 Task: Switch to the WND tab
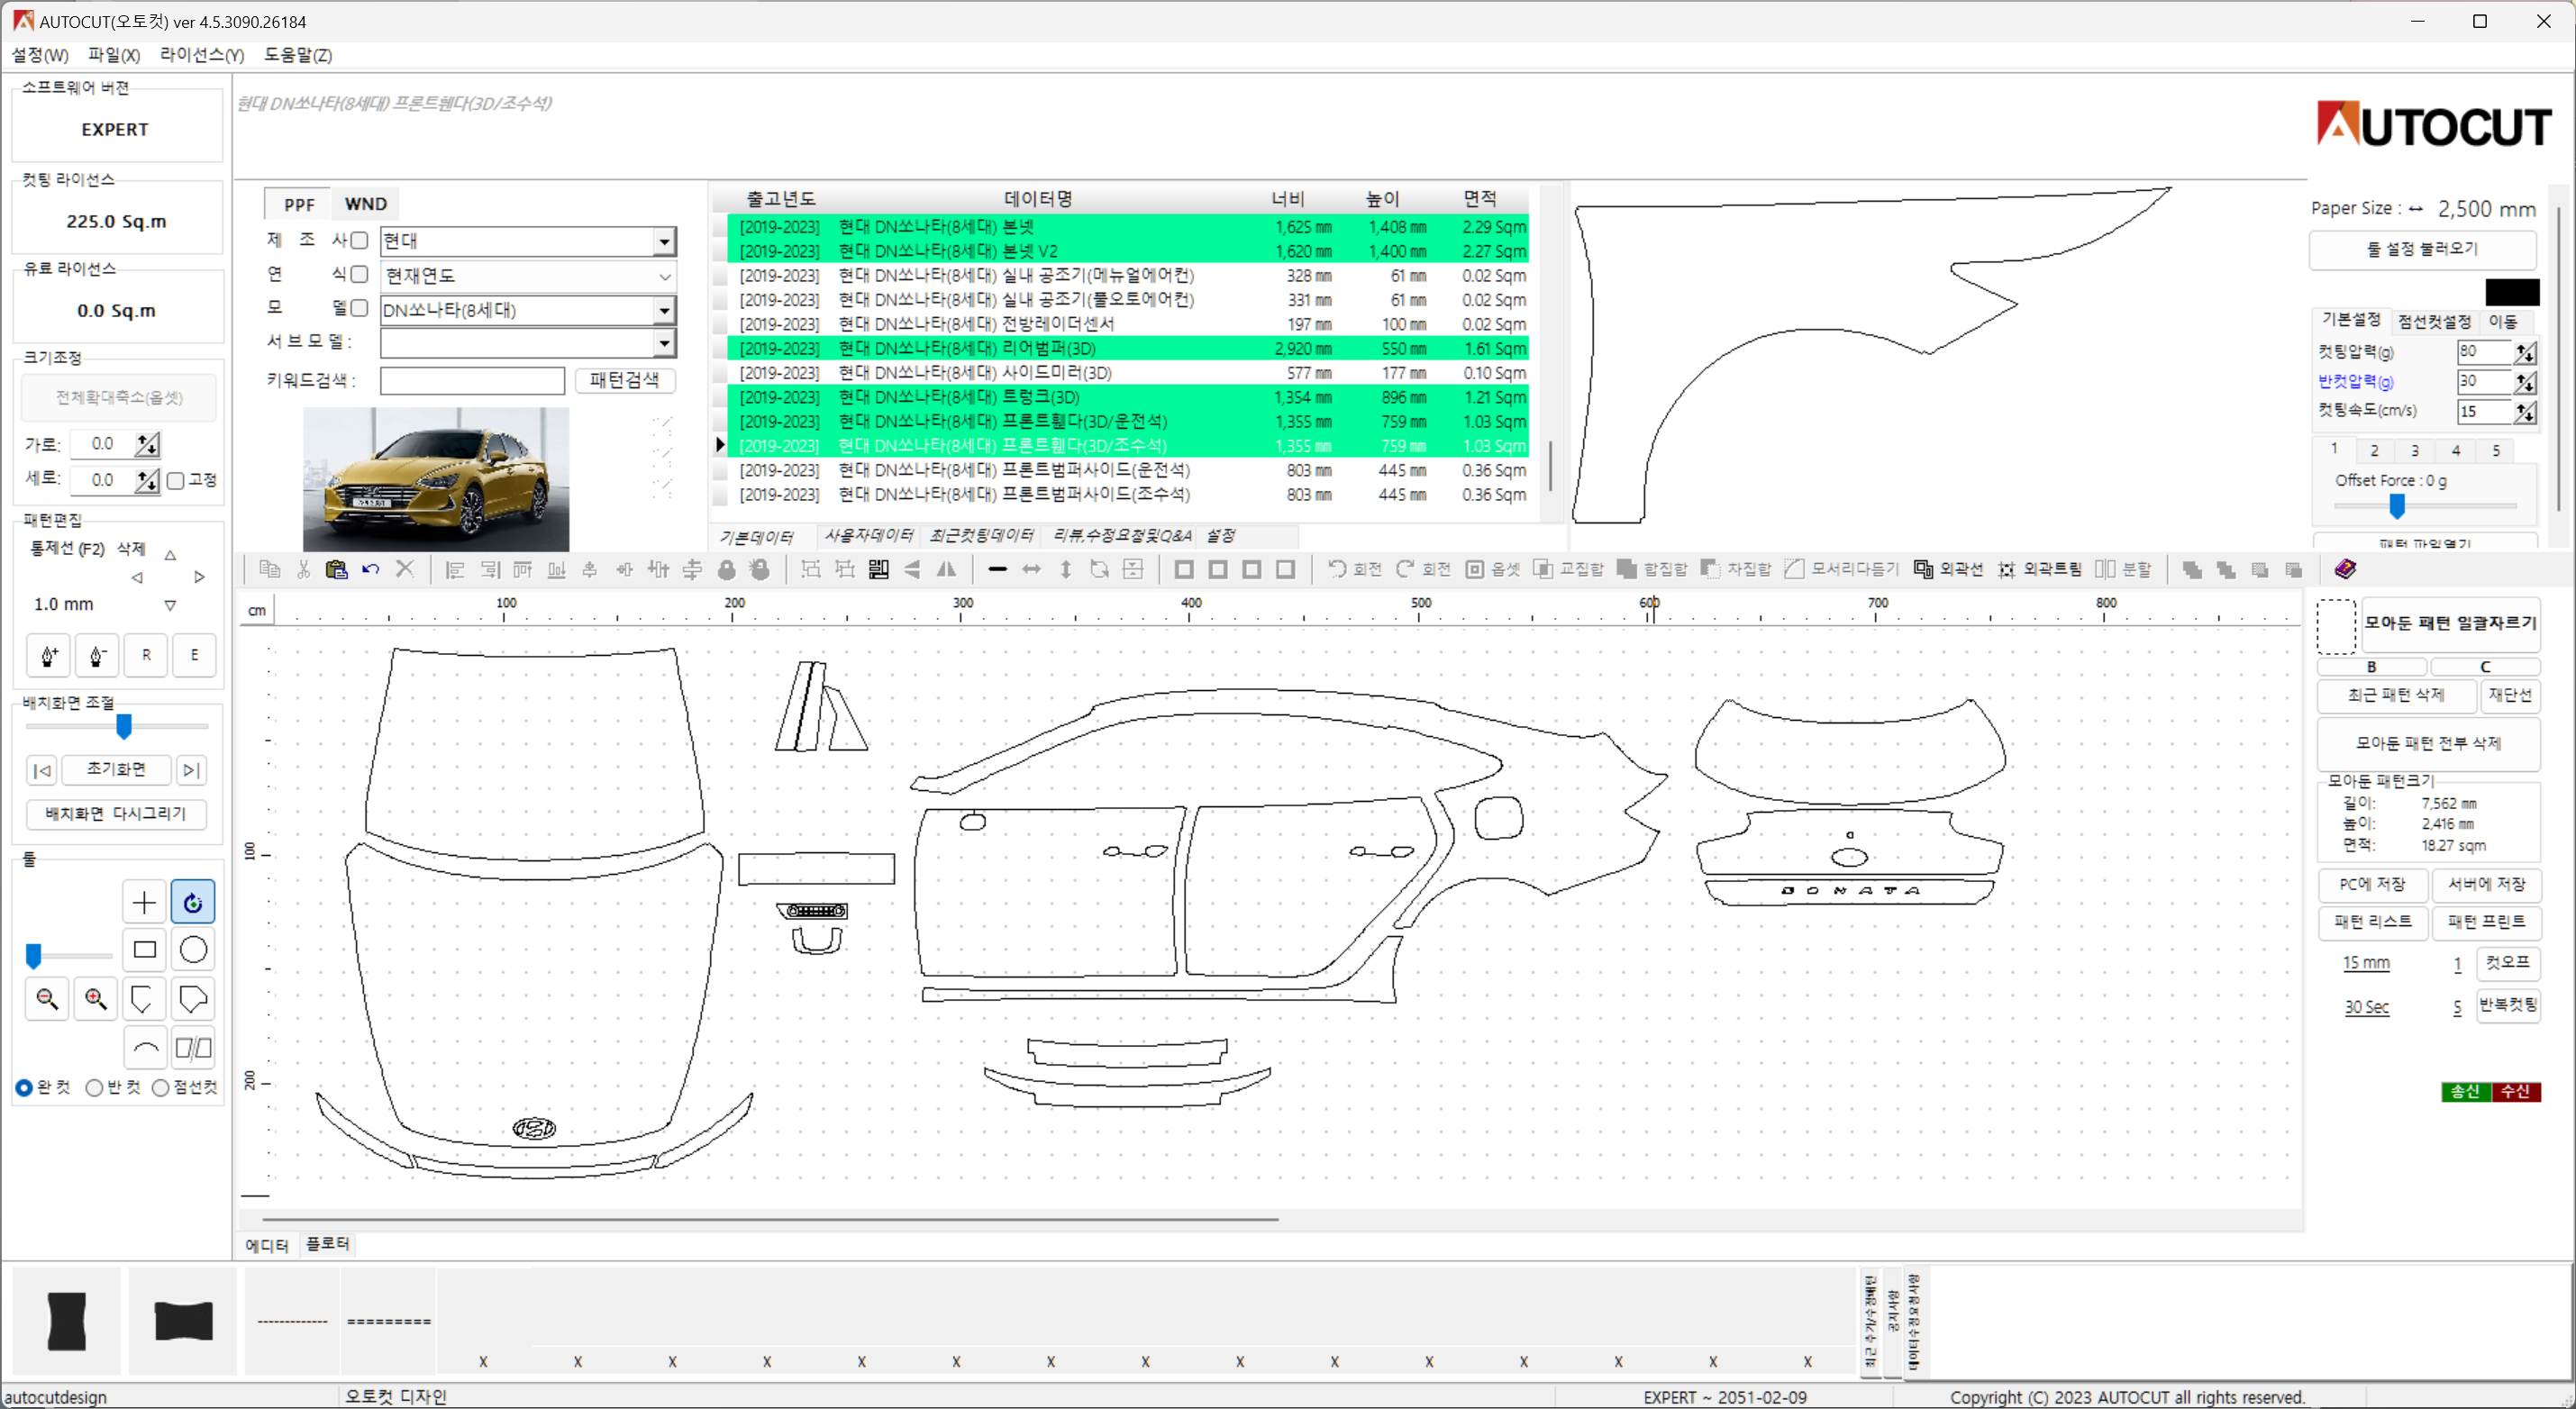[365, 204]
